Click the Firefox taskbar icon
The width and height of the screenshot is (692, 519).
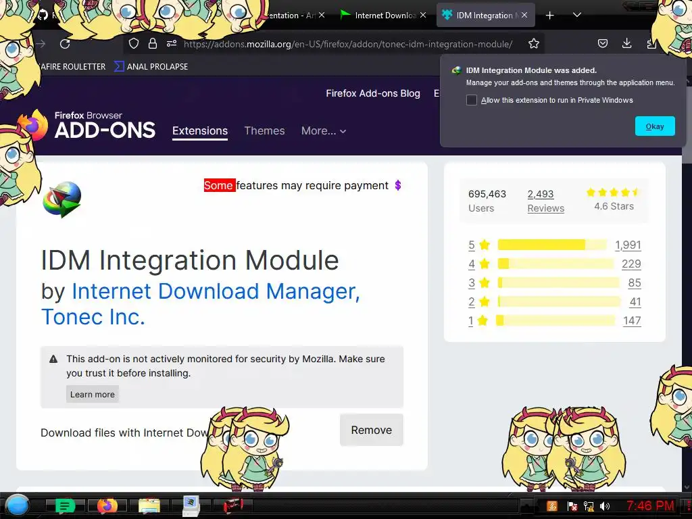tap(107, 505)
